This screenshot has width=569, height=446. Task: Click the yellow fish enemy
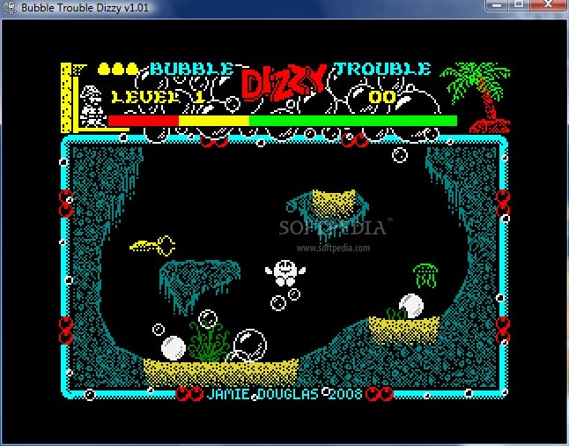(x=152, y=246)
